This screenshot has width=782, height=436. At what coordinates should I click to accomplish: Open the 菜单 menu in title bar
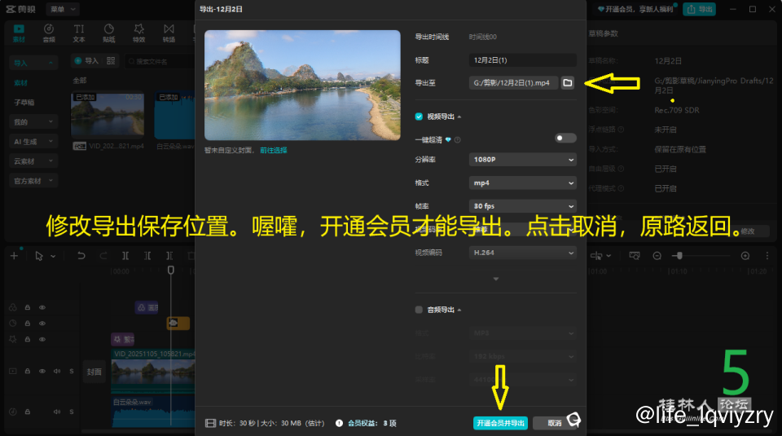(62, 9)
